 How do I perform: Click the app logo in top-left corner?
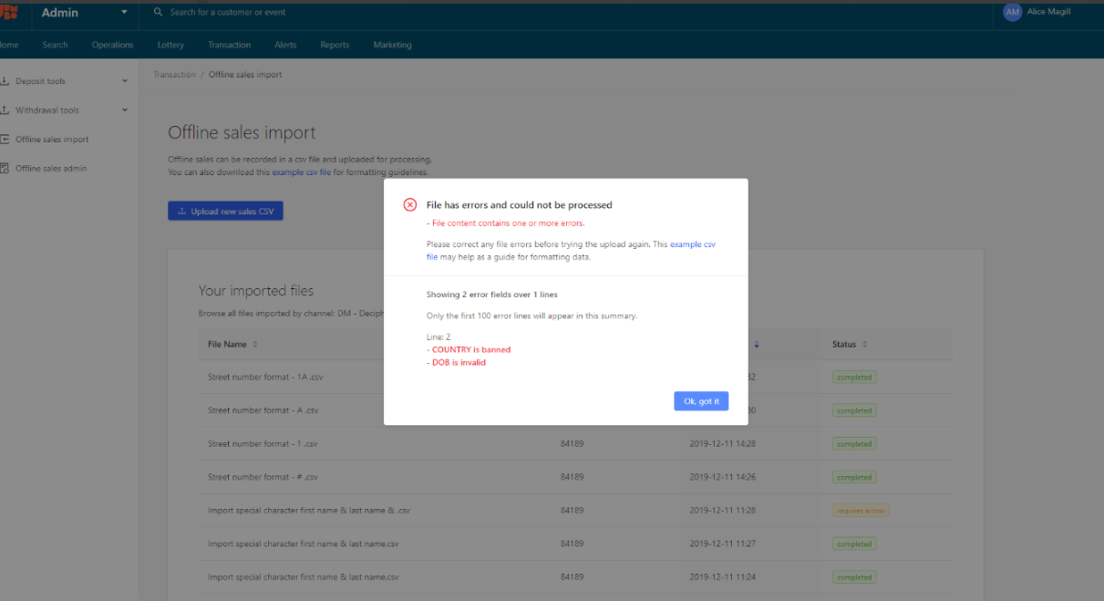tap(9, 12)
